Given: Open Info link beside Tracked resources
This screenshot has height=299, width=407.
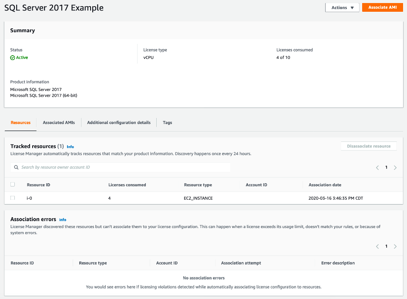Looking at the screenshot, I should [x=71, y=147].
